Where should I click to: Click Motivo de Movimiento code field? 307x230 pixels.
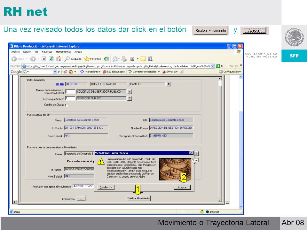[70, 92]
